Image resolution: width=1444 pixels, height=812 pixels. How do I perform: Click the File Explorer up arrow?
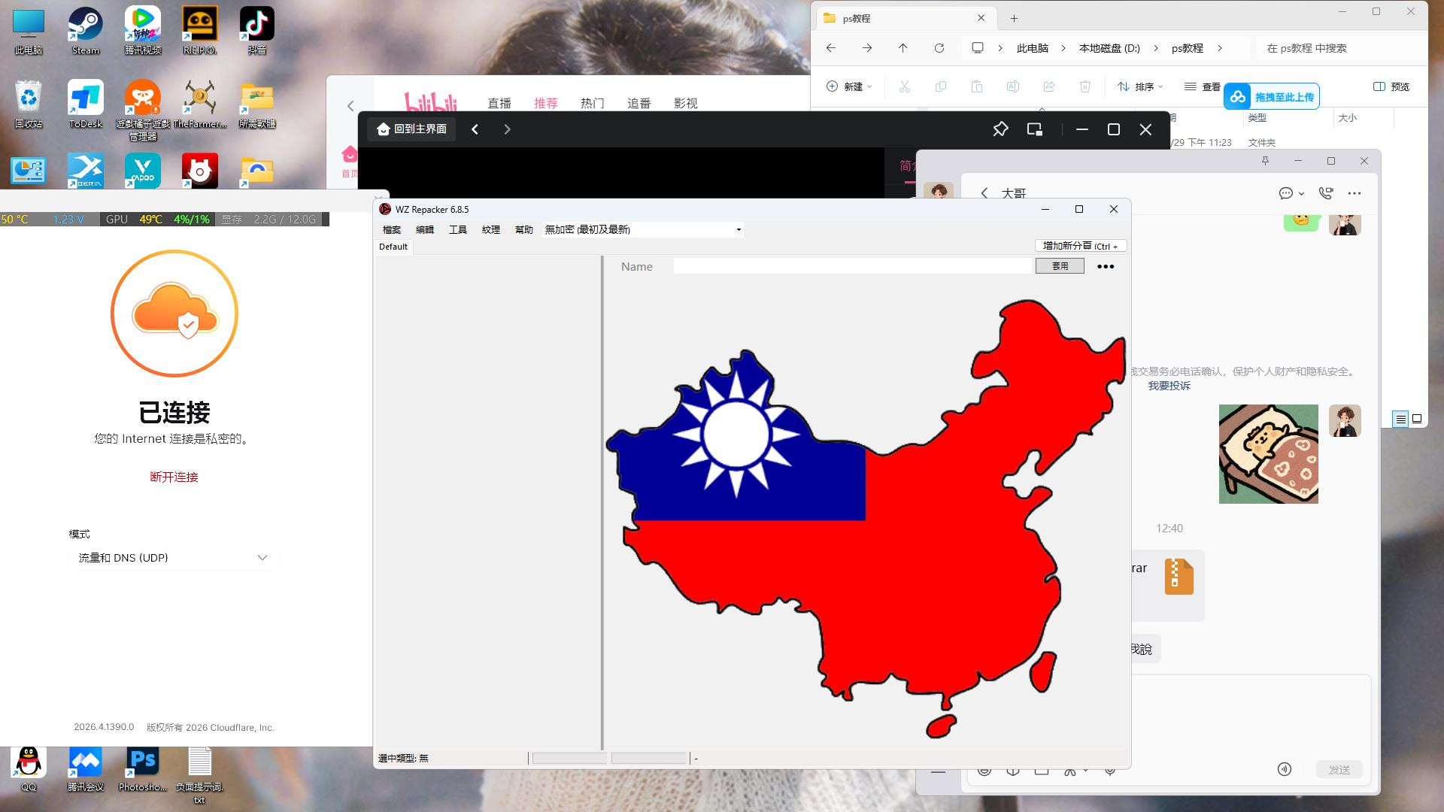tap(903, 48)
